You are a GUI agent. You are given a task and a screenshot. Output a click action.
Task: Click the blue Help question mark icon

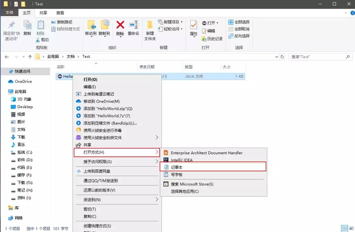coord(352,13)
